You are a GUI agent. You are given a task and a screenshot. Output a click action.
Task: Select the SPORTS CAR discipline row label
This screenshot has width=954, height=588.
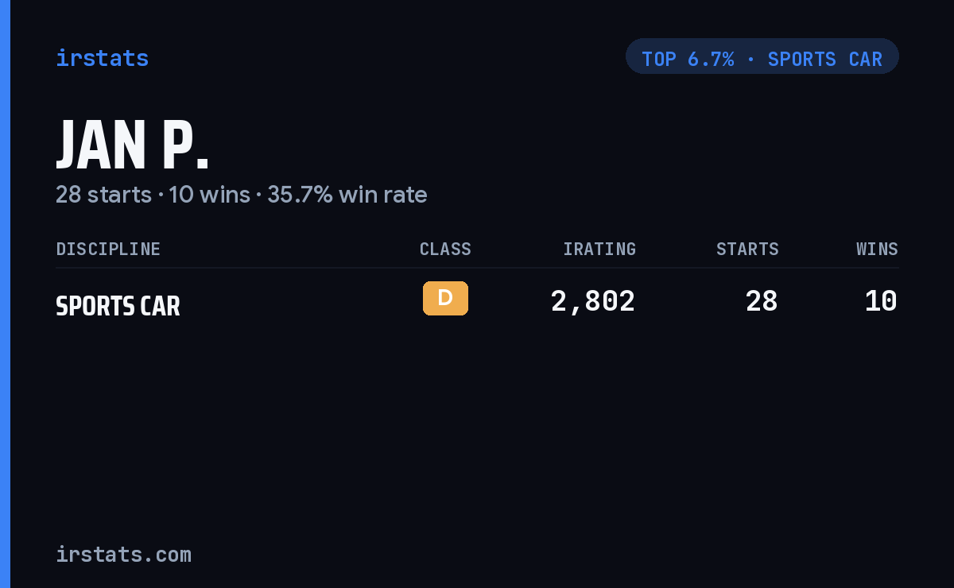[x=118, y=306]
